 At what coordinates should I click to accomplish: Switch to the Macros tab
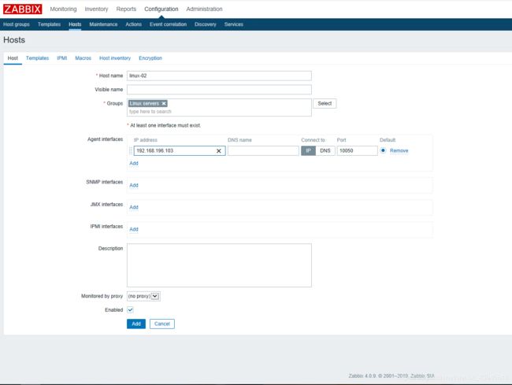point(83,58)
